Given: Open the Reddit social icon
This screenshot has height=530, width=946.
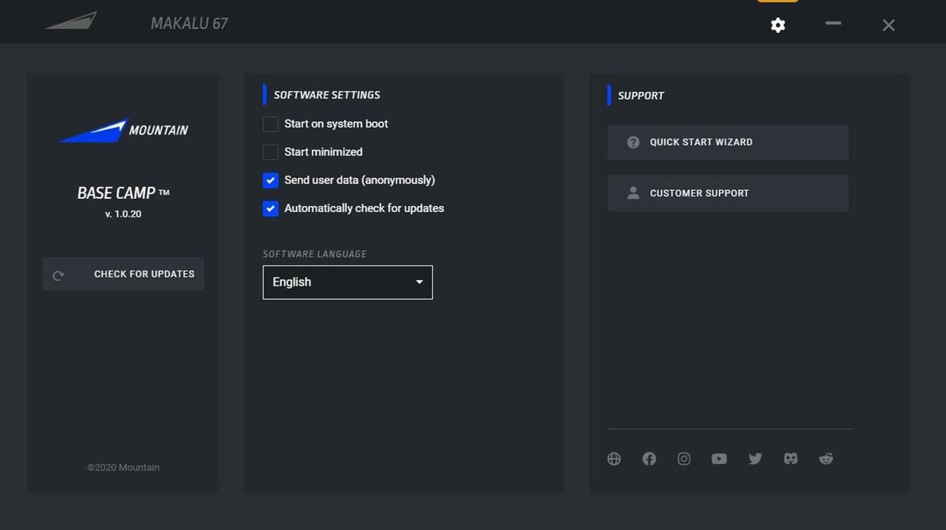Looking at the screenshot, I should click(826, 459).
